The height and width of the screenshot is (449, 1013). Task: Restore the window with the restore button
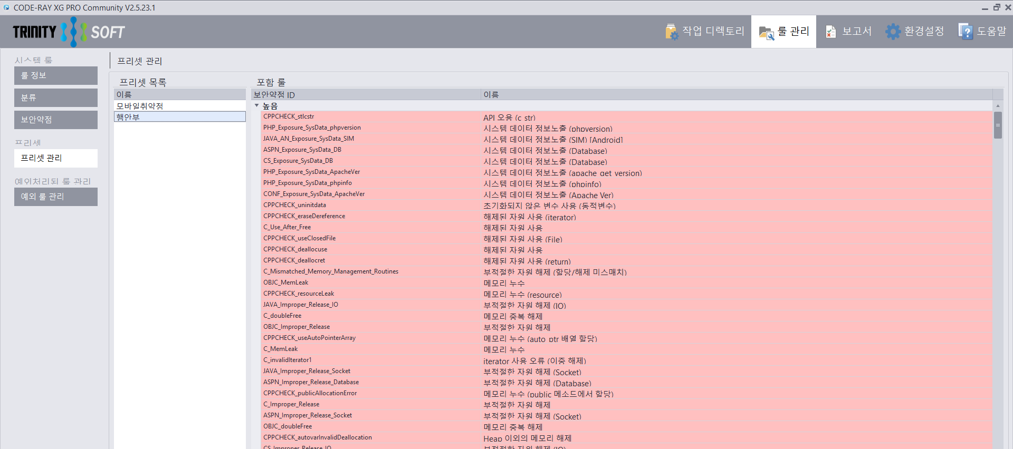[997, 7]
